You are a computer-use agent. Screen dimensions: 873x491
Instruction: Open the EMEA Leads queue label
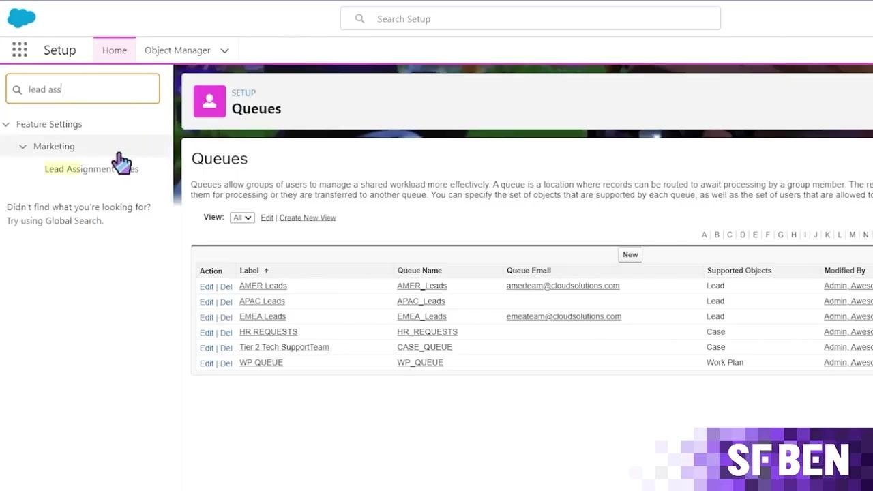pyautogui.click(x=263, y=316)
